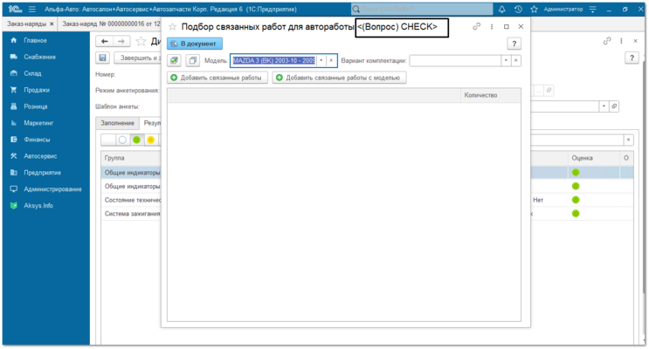649x349 pixels.
Task: Copy link to the selection dialog
Action: (x=477, y=27)
